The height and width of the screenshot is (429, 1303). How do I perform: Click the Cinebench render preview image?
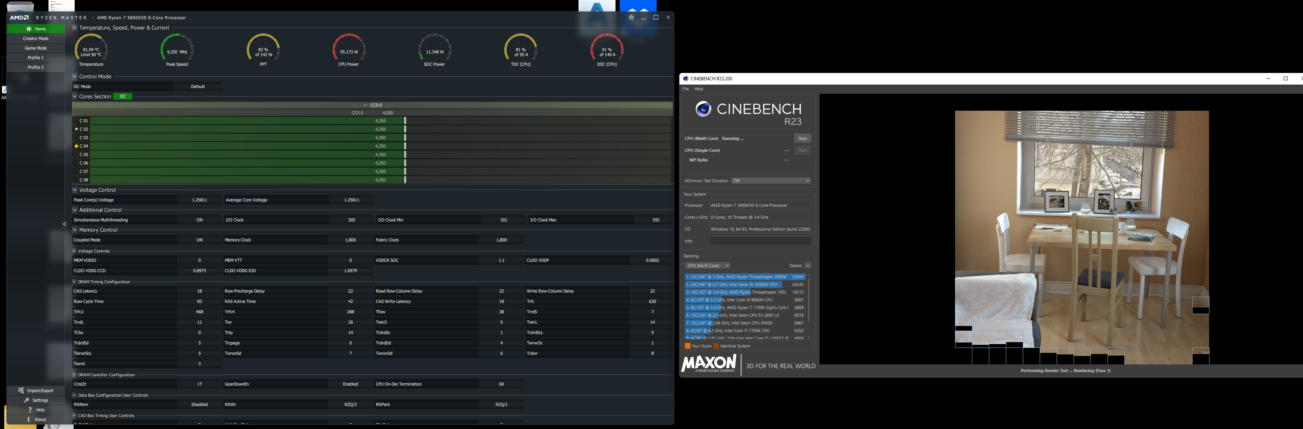click(x=1082, y=238)
